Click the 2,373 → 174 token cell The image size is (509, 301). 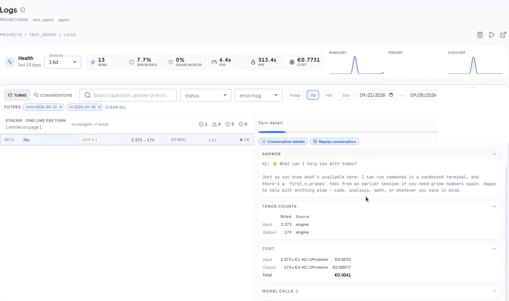click(143, 140)
